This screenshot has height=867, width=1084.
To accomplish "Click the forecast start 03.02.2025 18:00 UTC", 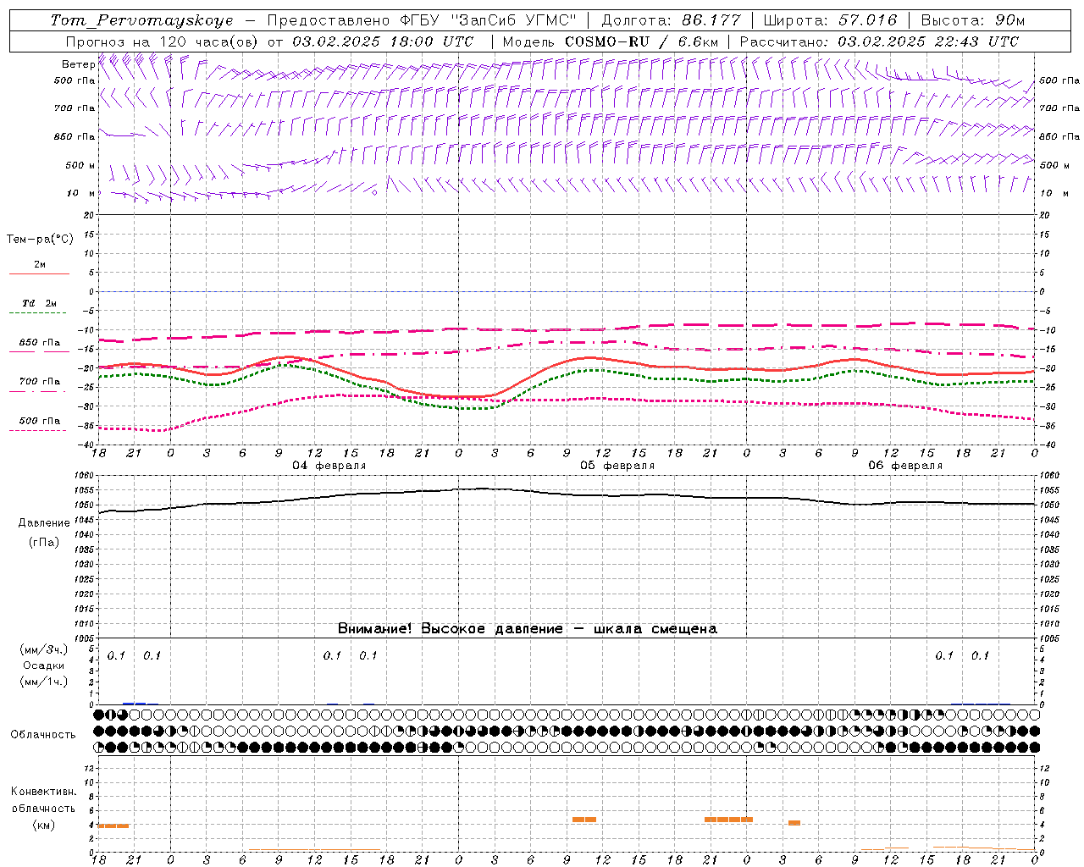I will [383, 41].
